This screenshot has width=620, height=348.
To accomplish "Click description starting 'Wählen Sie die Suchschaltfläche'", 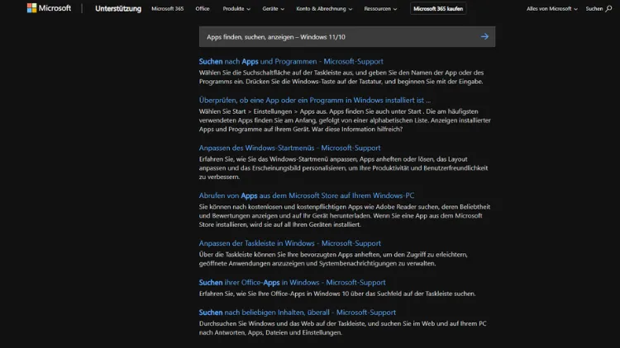I will point(341,77).
